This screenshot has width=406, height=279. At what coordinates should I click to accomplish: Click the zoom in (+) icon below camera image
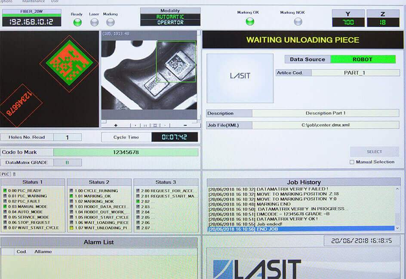[116, 125]
